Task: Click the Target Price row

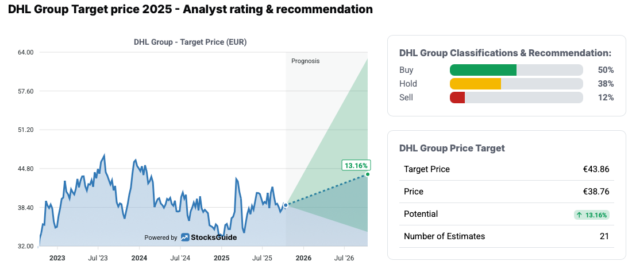Action: tap(506, 169)
